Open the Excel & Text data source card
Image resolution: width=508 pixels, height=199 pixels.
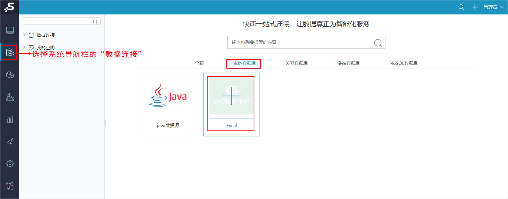[x=232, y=105]
